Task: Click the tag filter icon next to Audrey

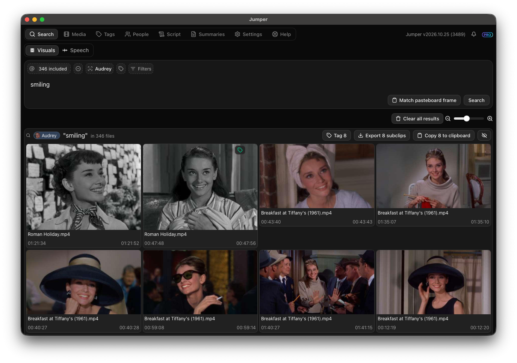Action: tap(121, 69)
